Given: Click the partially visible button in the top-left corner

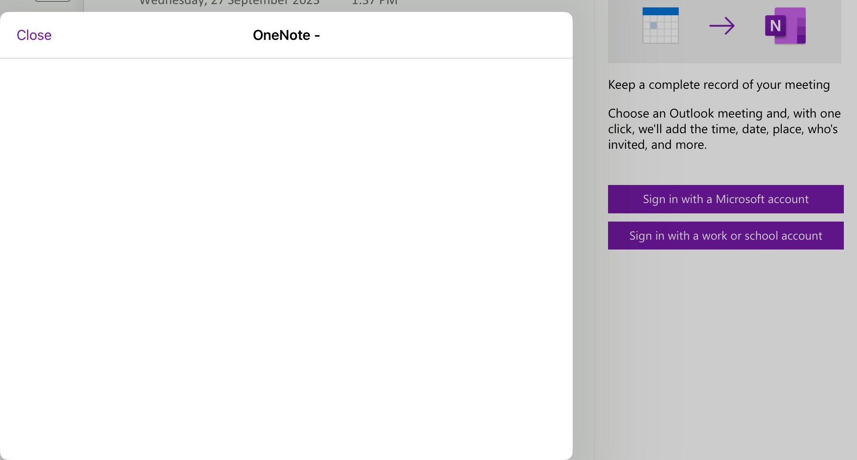Looking at the screenshot, I should point(51,2).
